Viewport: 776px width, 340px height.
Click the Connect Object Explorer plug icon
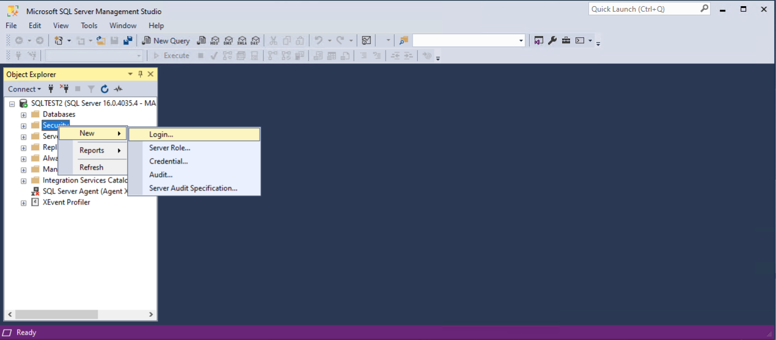(x=51, y=89)
